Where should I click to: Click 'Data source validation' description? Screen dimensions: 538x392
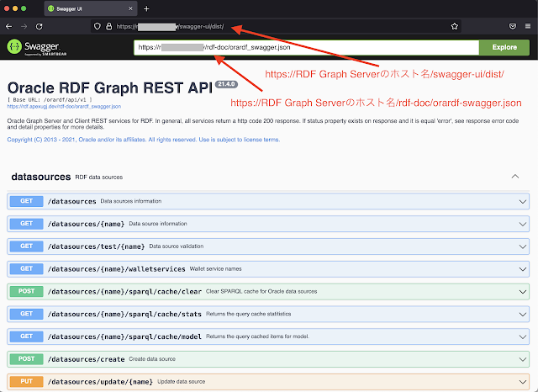[x=177, y=246]
